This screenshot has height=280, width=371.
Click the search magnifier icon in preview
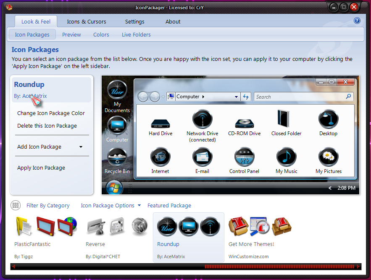tap(348, 97)
